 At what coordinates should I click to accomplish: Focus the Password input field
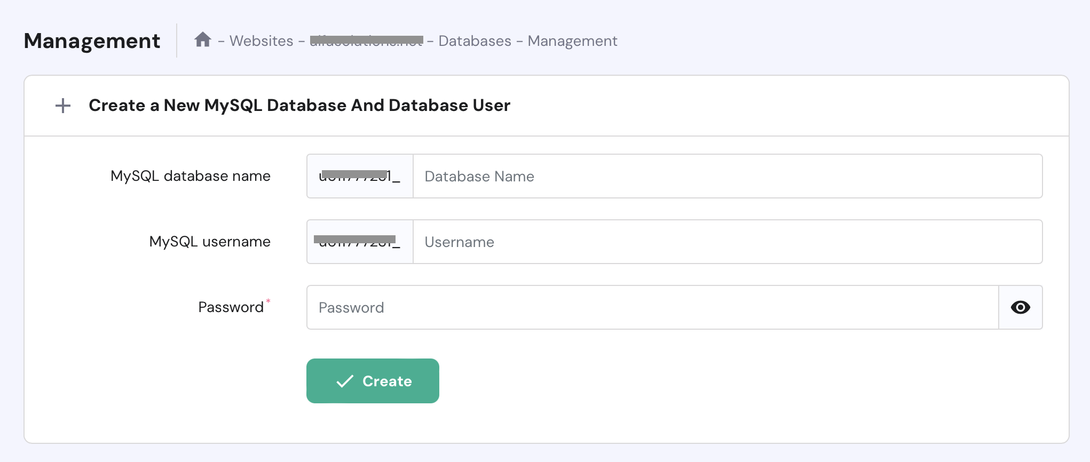tap(652, 307)
